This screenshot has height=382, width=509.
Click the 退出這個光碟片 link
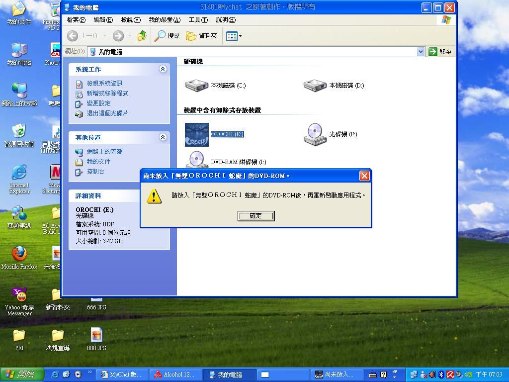tap(107, 113)
